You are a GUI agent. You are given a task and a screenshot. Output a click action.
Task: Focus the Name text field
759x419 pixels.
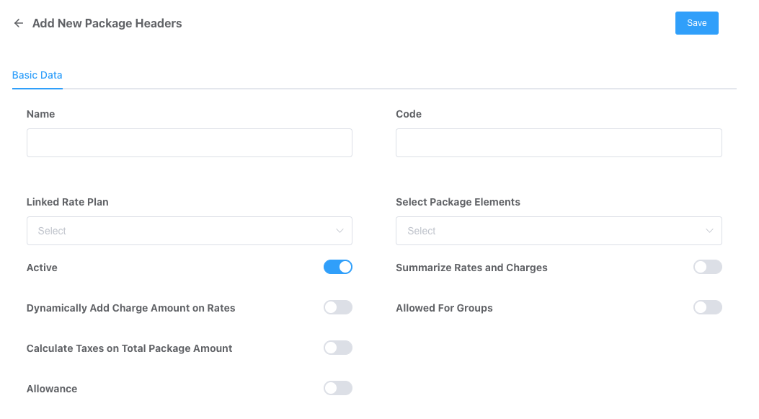click(x=189, y=143)
